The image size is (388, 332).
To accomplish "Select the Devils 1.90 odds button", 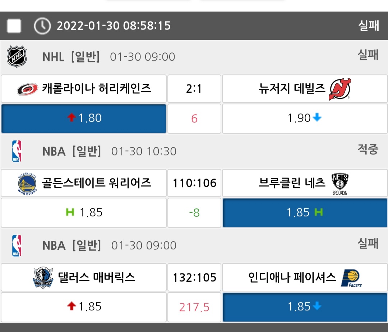I will (305, 119).
